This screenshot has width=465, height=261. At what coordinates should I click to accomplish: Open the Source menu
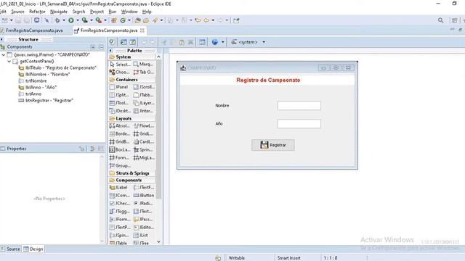(x=17, y=12)
